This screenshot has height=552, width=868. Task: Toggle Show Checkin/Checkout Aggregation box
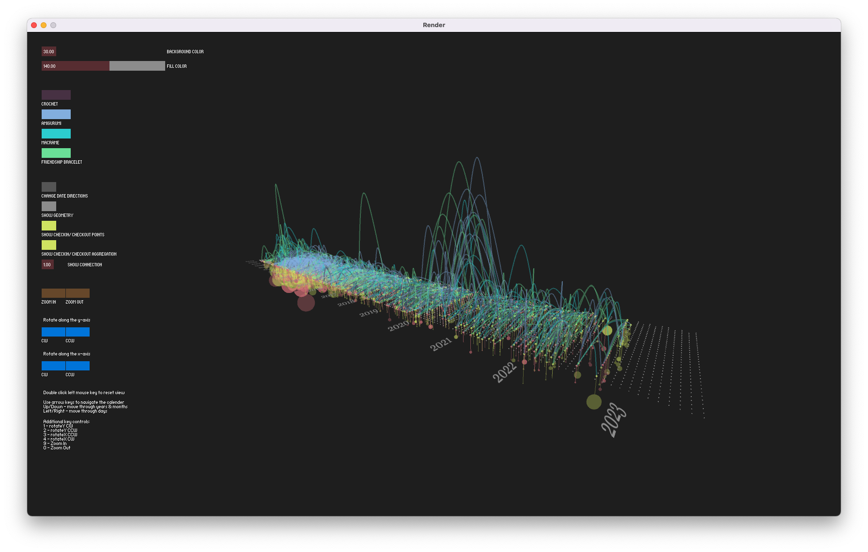49,245
